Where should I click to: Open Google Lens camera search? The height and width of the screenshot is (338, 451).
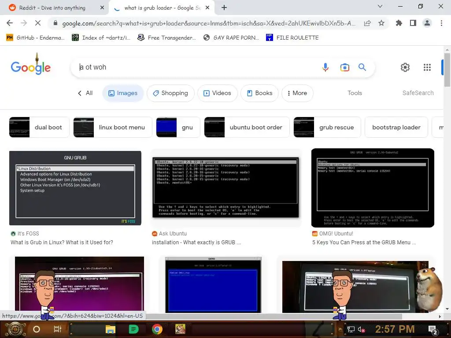[344, 67]
